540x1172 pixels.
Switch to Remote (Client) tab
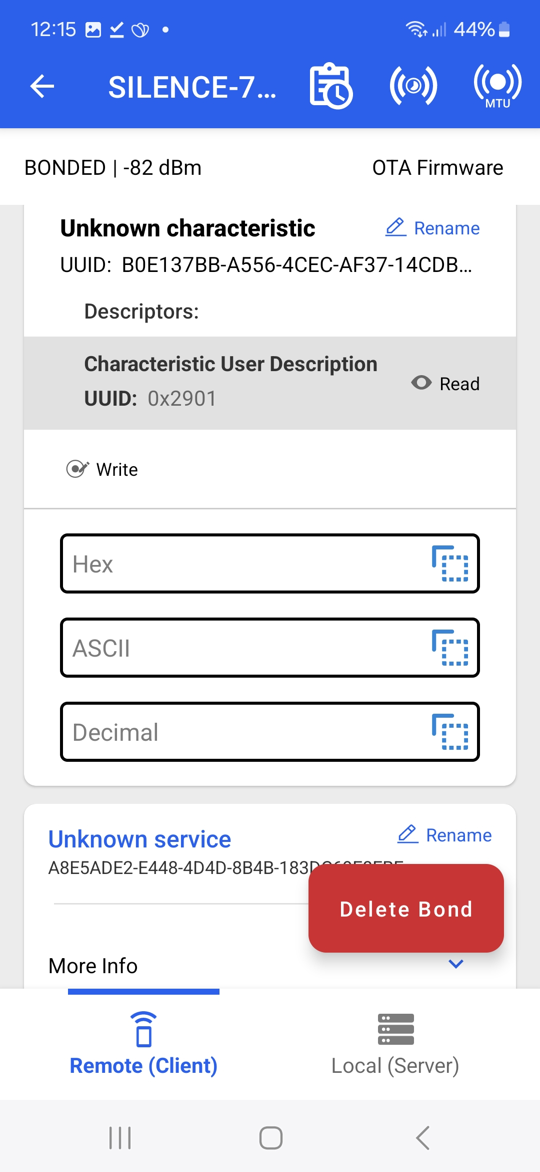[143, 1044]
